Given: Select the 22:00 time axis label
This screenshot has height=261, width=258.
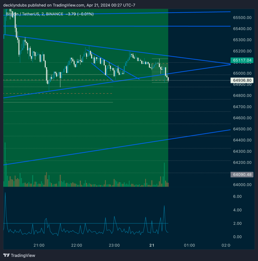Looking at the screenshot, I should tap(77, 245).
